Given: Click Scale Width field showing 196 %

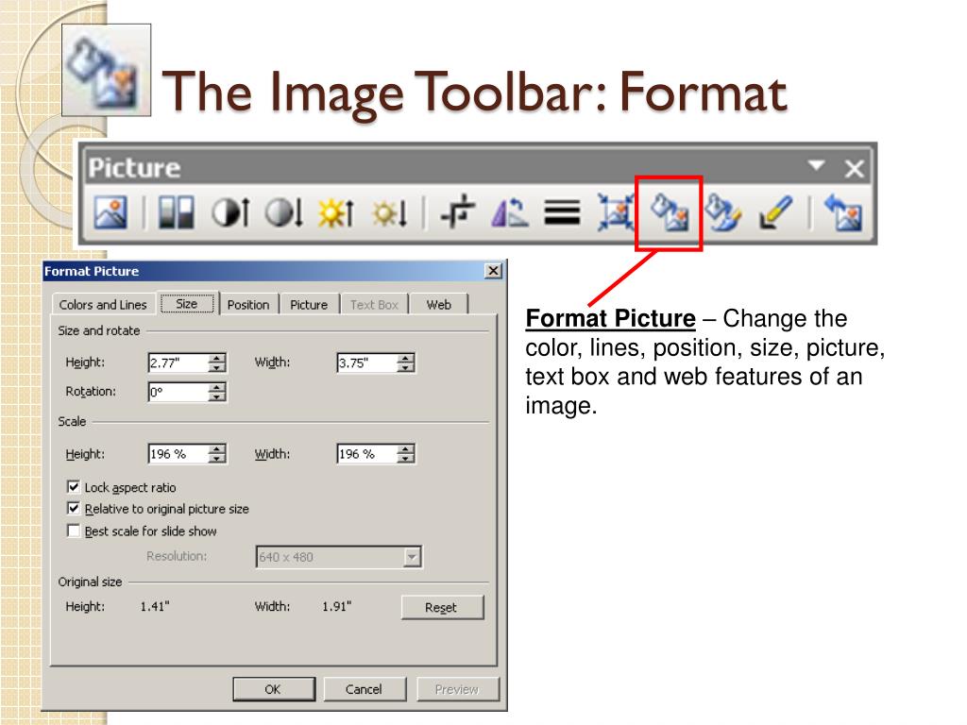Looking at the screenshot, I should click(367, 454).
